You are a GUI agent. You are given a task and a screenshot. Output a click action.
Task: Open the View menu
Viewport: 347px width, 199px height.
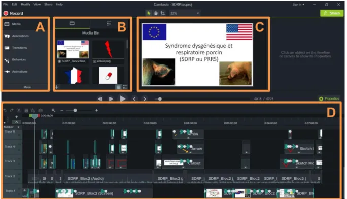tap(37, 4)
